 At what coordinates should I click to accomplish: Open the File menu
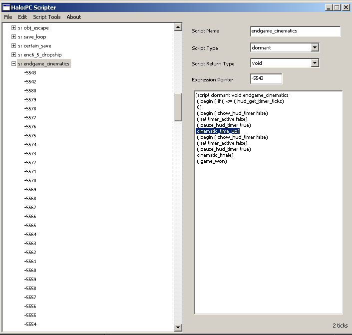tap(8, 17)
